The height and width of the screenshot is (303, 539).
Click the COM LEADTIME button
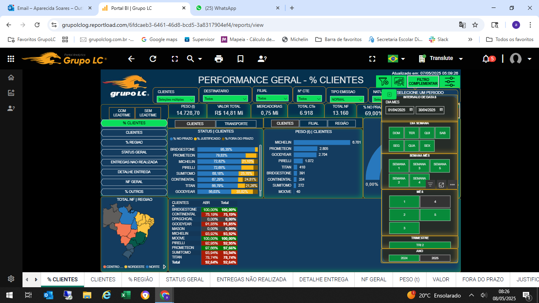click(122, 113)
